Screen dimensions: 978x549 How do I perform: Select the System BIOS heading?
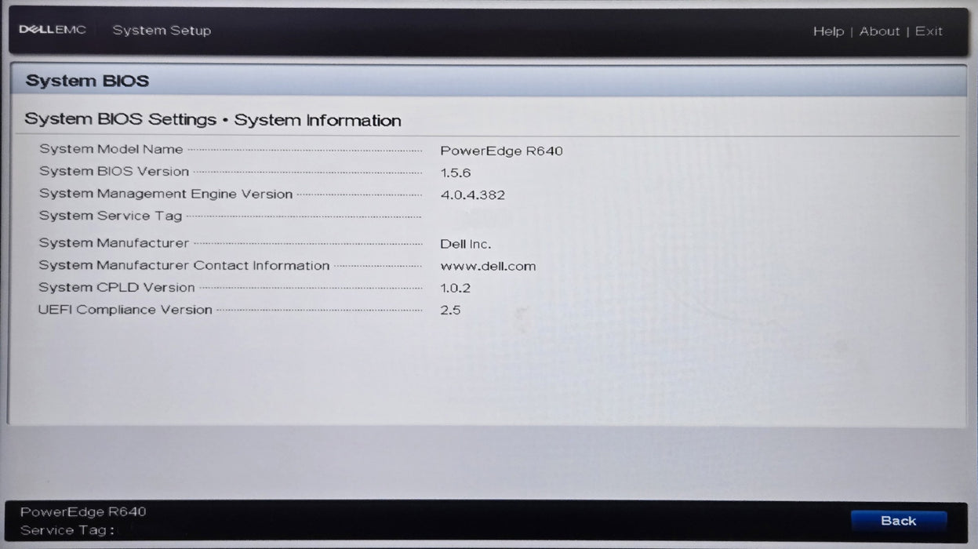[x=87, y=81]
